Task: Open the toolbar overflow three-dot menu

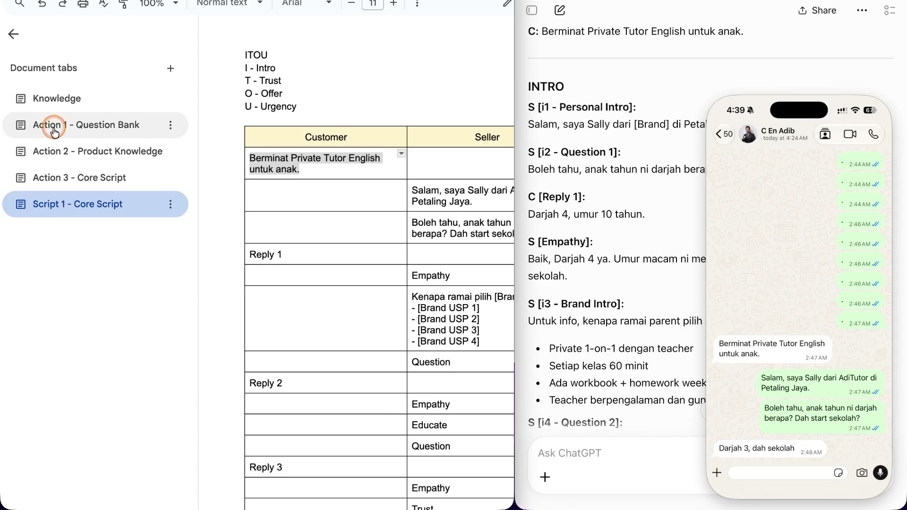Action: [417, 4]
